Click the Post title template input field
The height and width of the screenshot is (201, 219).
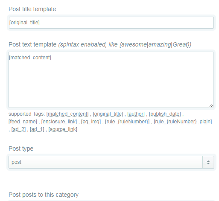(111, 23)
